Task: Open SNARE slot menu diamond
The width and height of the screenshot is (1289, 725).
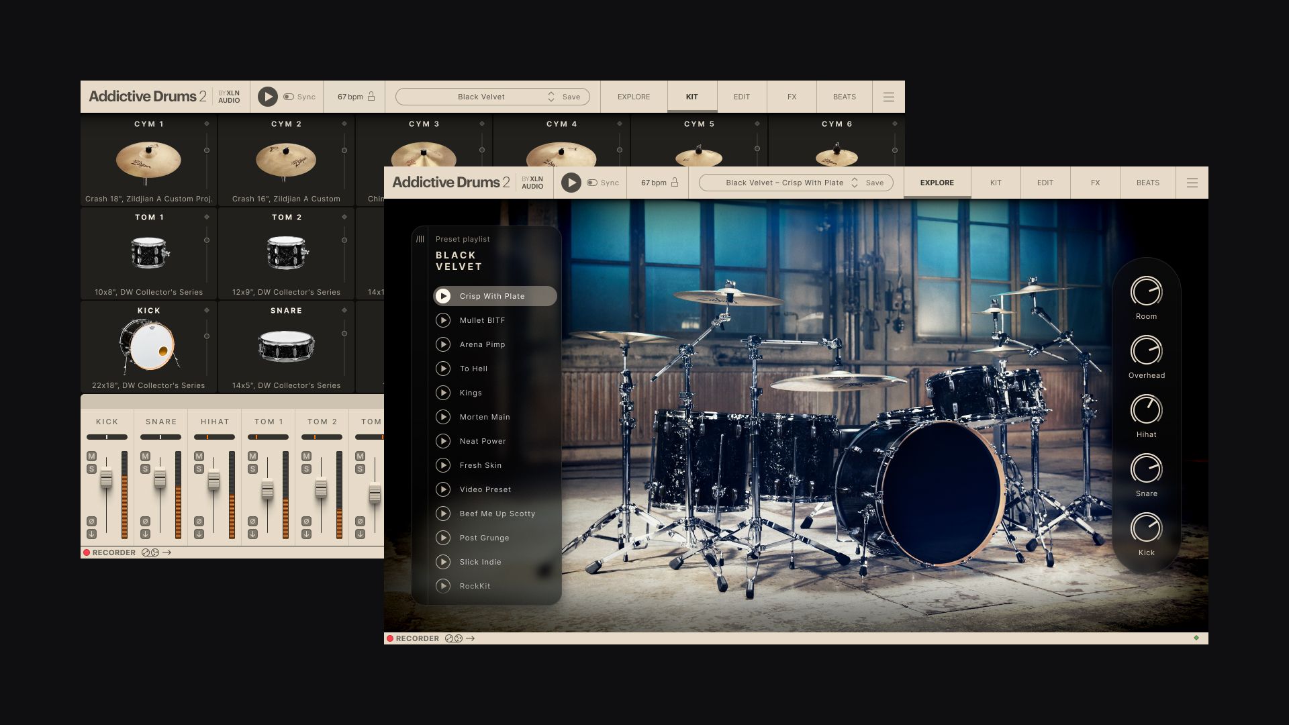Action: point(344,310)
